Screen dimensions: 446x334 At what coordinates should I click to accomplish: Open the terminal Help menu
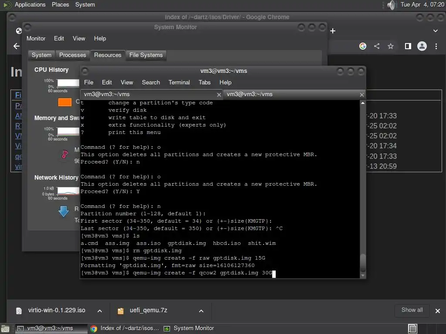tap(225, 82)
